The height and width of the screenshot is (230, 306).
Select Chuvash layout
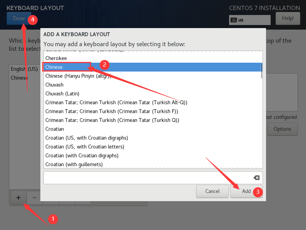click(x=55, y=85)
